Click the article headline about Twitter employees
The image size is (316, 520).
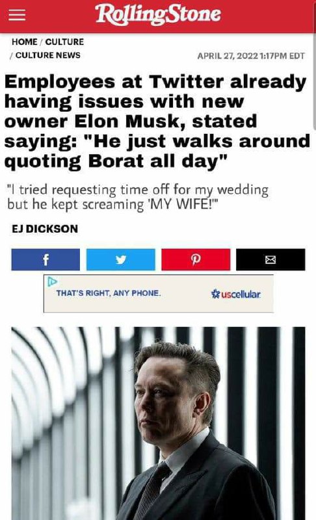click(157, 122)
